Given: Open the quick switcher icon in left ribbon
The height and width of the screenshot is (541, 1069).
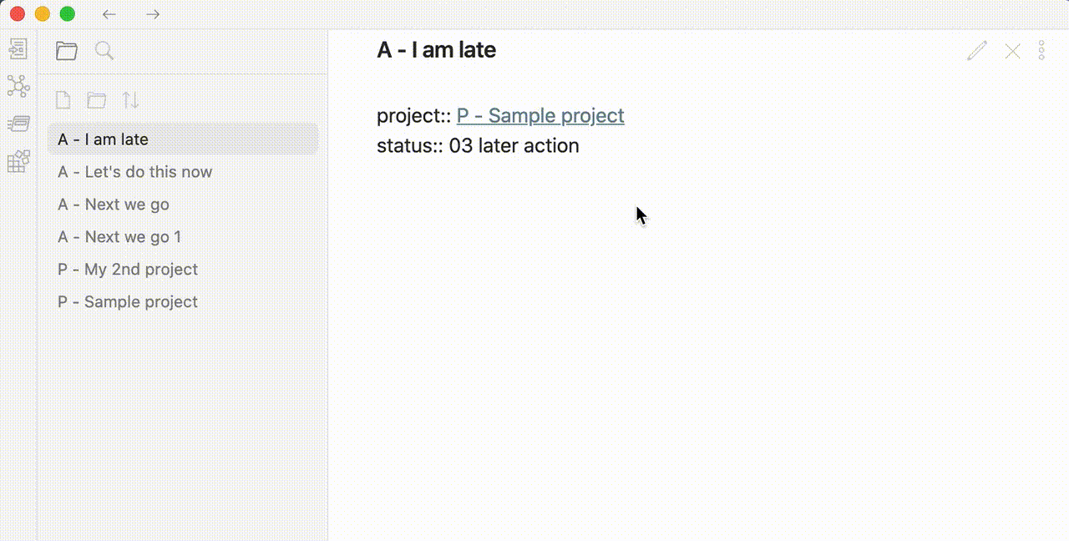Looking at the screenshot, I should (x=18, y=49).
